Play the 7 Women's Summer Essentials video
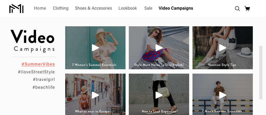266x115 pixels. point(95,48)
